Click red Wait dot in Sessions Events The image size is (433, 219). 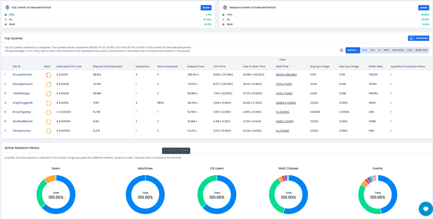pos(223,24)
